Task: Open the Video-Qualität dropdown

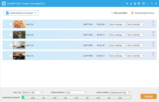Action: tap(120, 92)
